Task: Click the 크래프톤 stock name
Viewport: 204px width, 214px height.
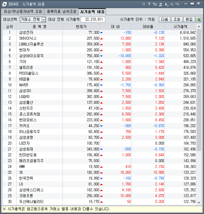Action: click(x=26, y=196)
